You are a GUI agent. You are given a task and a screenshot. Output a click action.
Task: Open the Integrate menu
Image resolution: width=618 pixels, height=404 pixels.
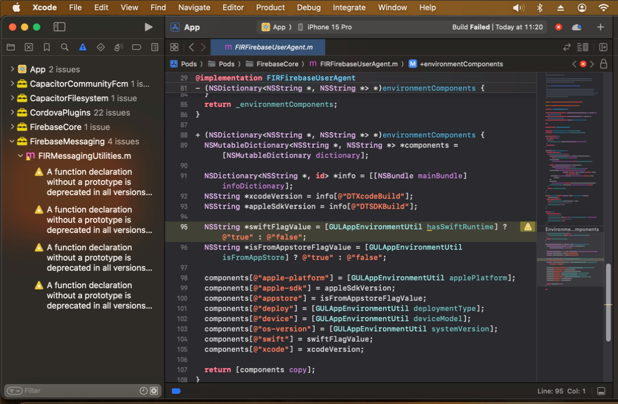349,7
